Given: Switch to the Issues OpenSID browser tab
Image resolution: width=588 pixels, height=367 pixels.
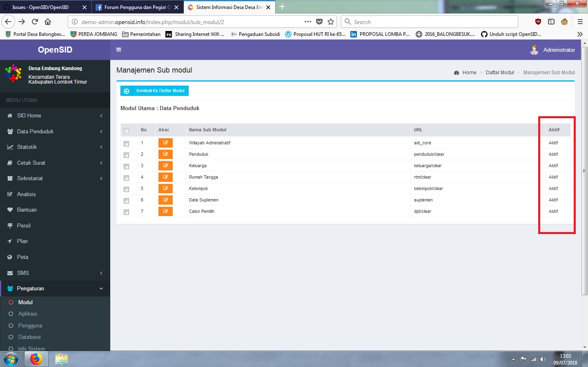Looking at the screenshot, I should coord(41,7).
